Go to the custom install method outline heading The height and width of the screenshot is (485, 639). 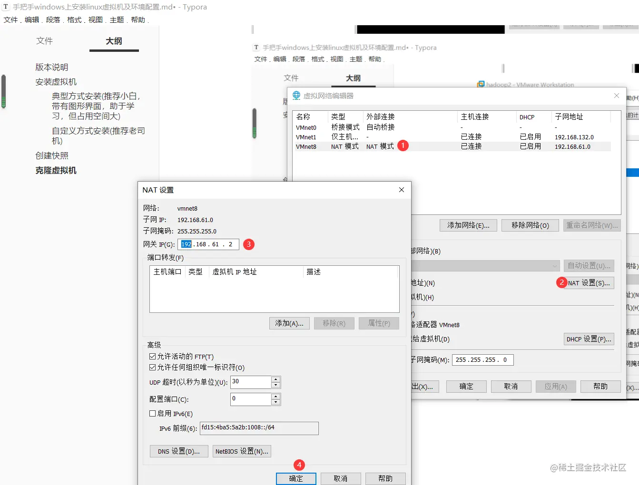pyautogui.click(x=98, y=136)
